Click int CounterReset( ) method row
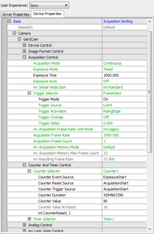The image size is (154, 234). [x=77, y=213]
